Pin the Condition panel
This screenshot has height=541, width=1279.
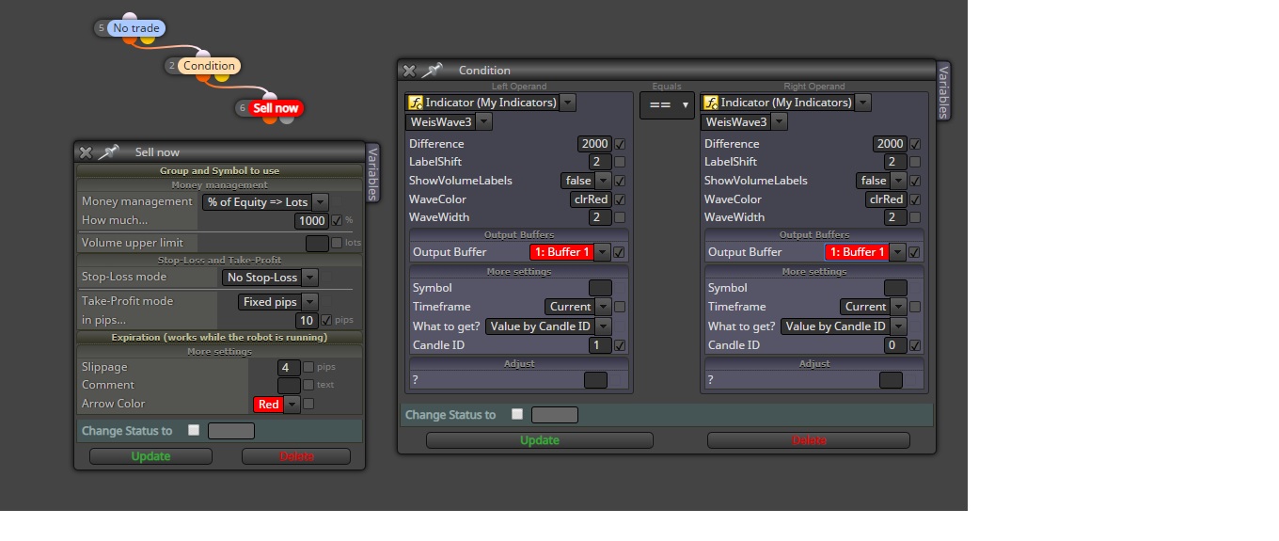click(432, 71)
